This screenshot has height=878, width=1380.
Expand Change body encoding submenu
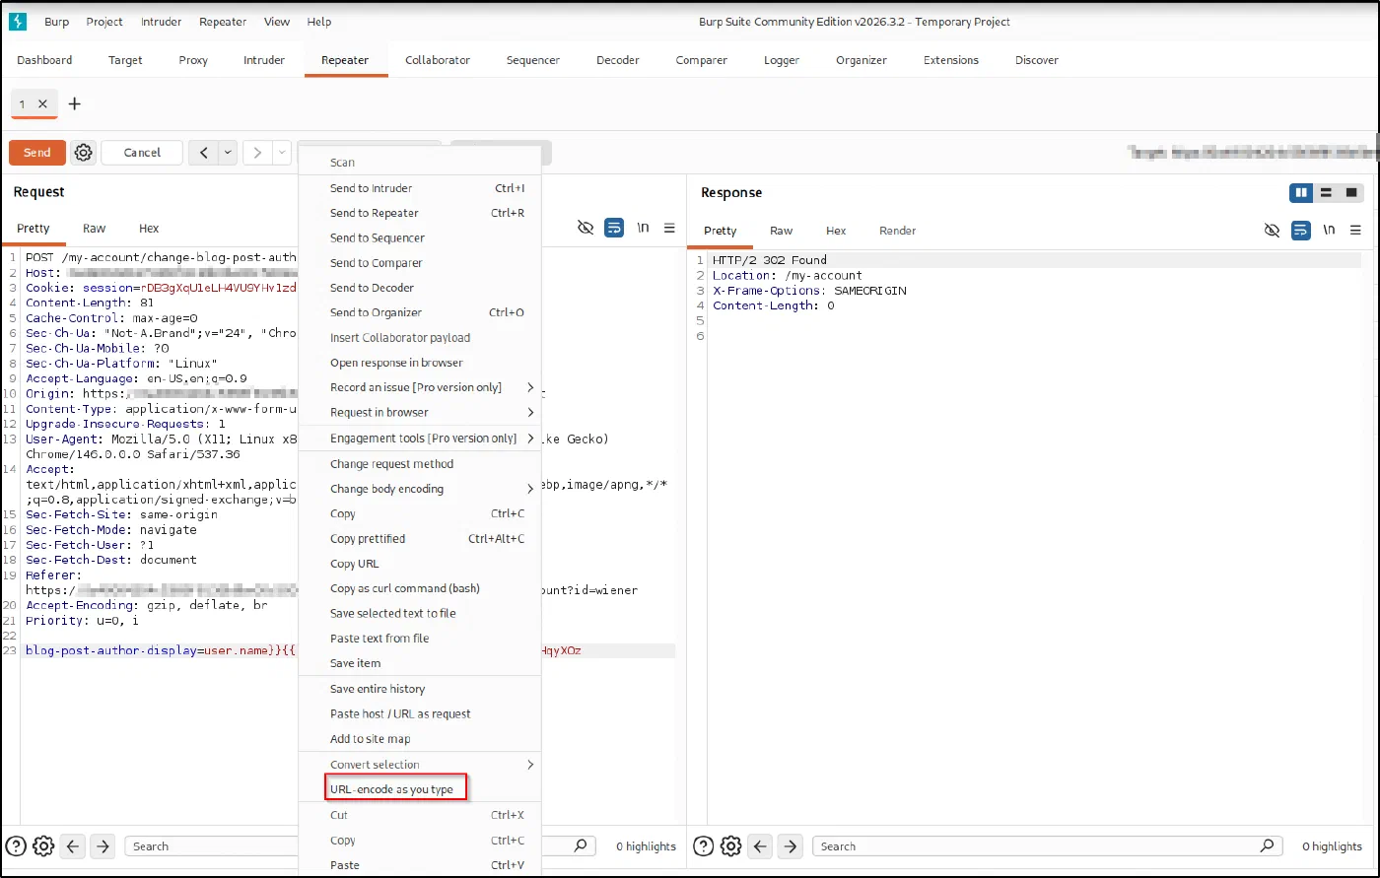click(531, 489)
